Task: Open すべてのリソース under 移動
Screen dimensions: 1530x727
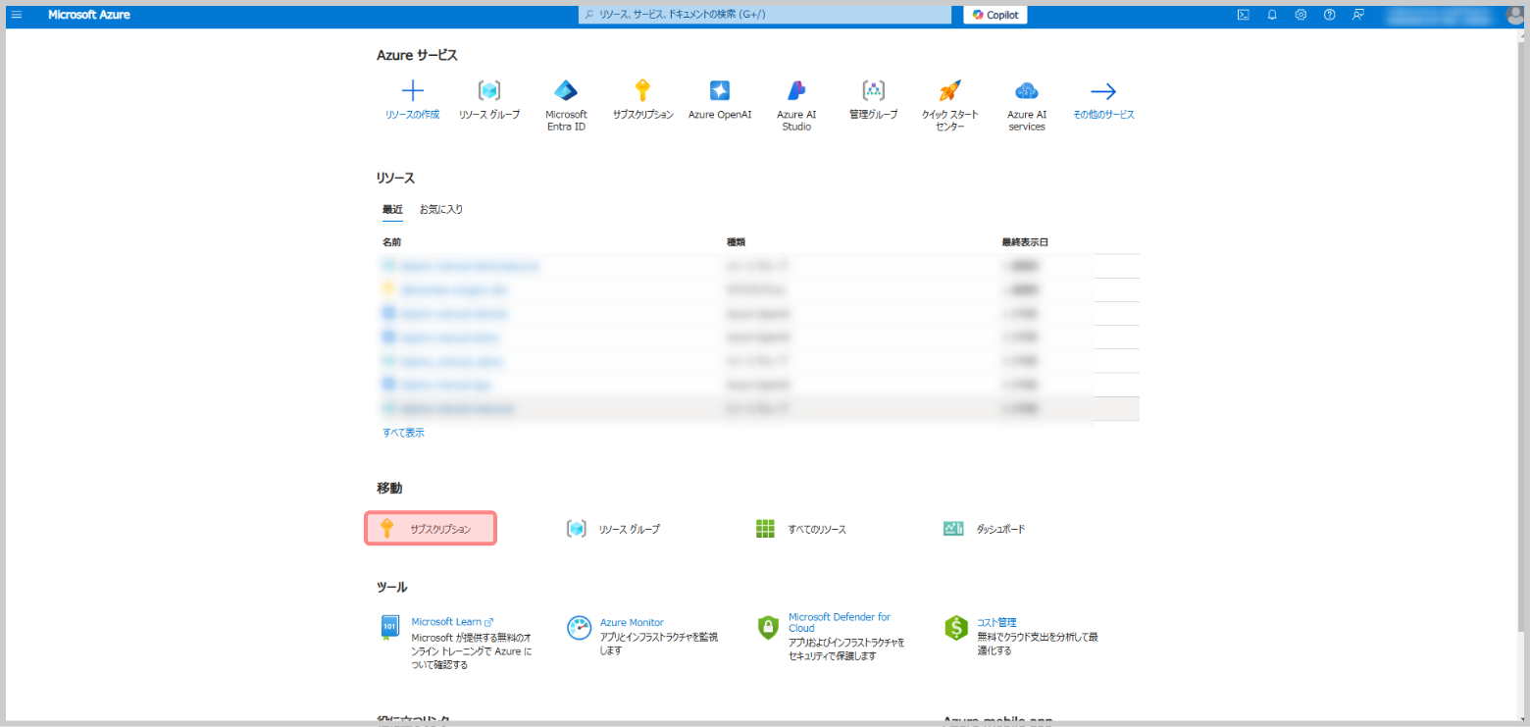Action: (801, 529)
